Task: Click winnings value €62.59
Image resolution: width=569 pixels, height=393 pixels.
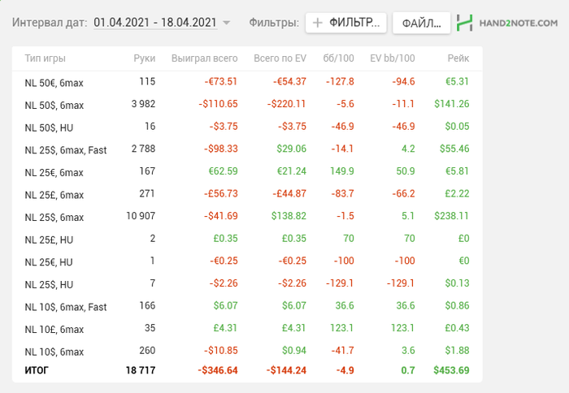Action: pos(223,171)
